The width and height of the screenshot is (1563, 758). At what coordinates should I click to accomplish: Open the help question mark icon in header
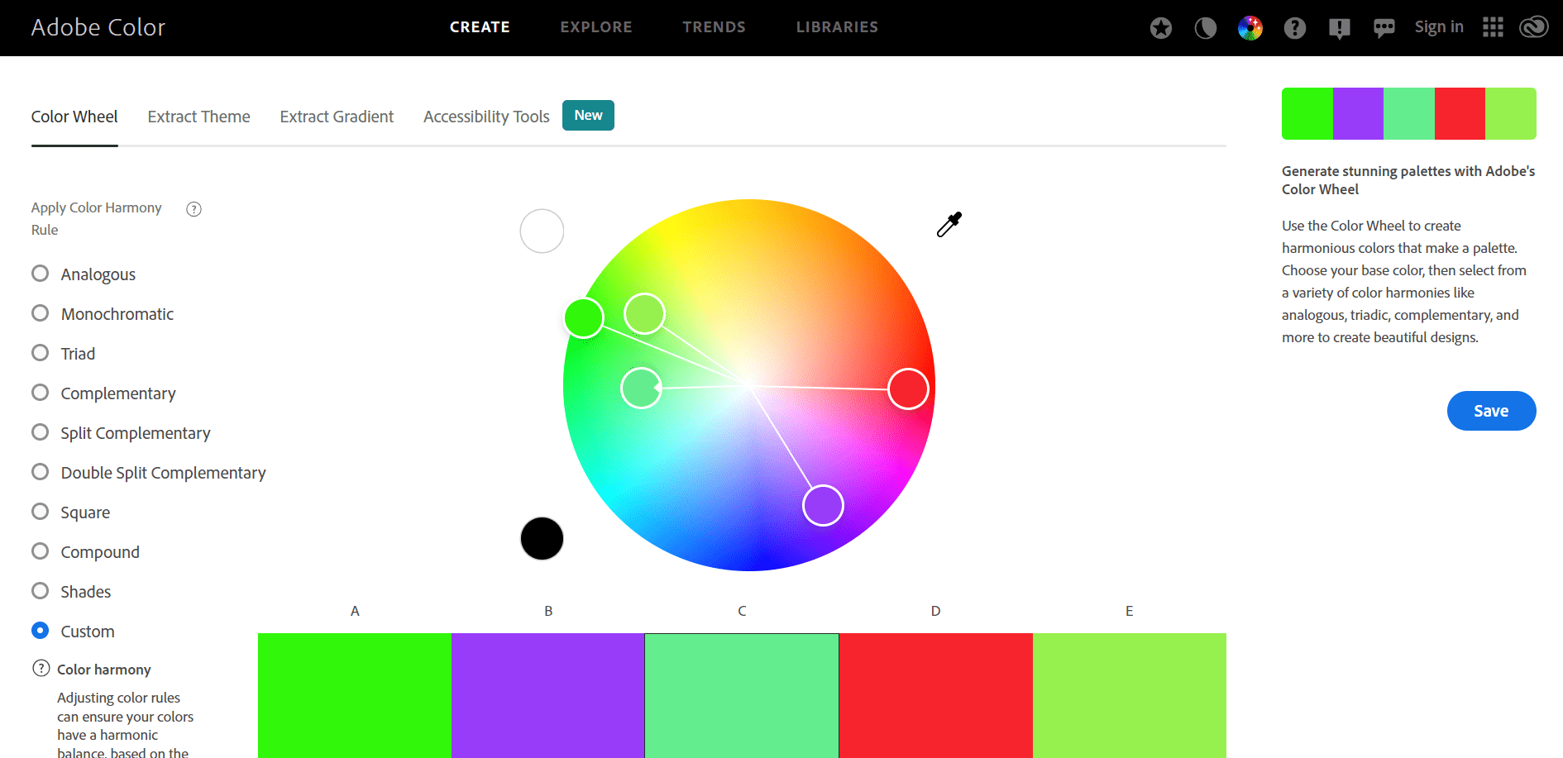pos(1295,28)
